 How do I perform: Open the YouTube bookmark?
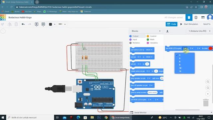[27, 12]
